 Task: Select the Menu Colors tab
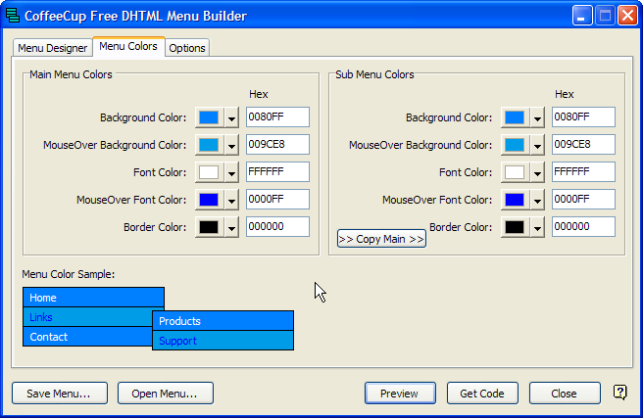[x=127, y=47]
